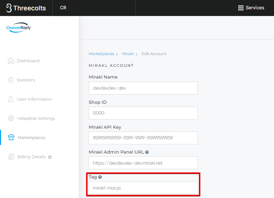Click the ChannelReply logo
274x198 pixels.
click(19, 27)
